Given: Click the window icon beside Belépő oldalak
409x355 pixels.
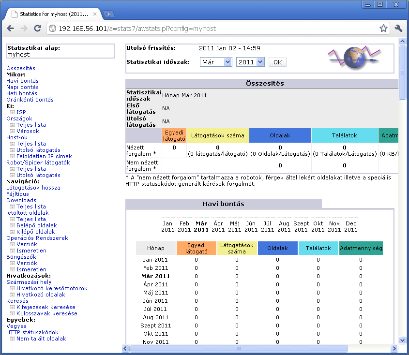Looking at the screenshot, I should coord(12,225).
